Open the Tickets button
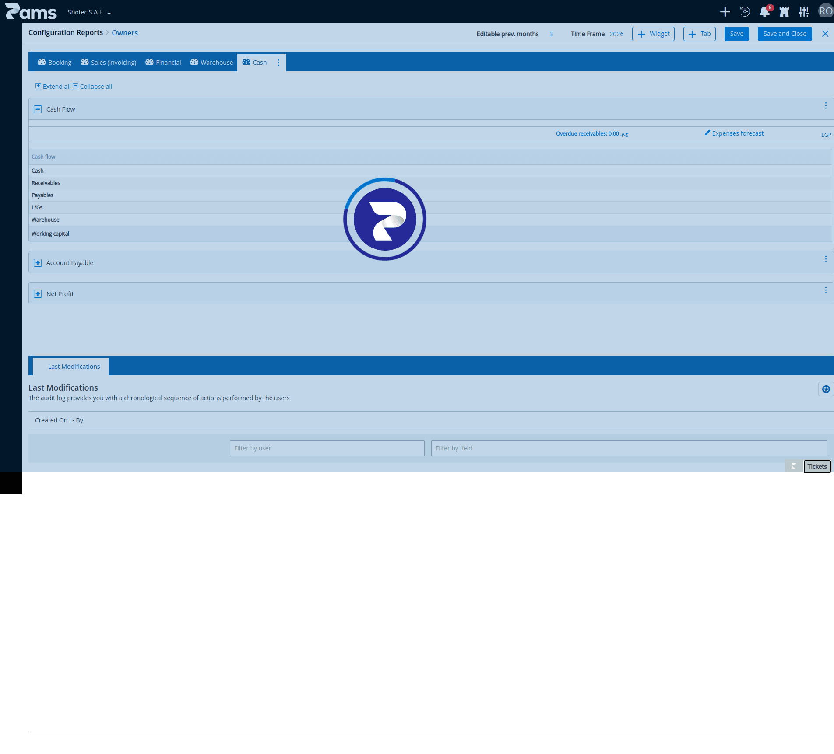This screenshot has height=754, width=834. [817, 466]
